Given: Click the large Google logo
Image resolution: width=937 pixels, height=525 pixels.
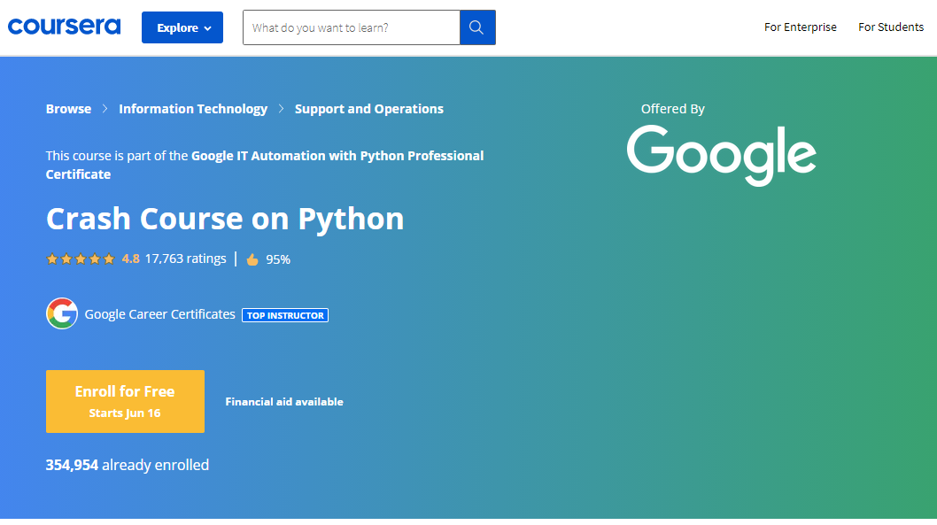Looking at the screenshot, I should (721, 155).
